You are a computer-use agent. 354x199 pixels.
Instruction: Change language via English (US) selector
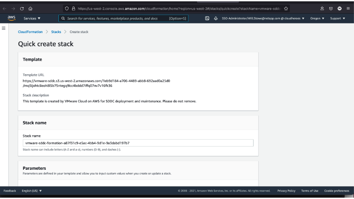coord(32,191)
